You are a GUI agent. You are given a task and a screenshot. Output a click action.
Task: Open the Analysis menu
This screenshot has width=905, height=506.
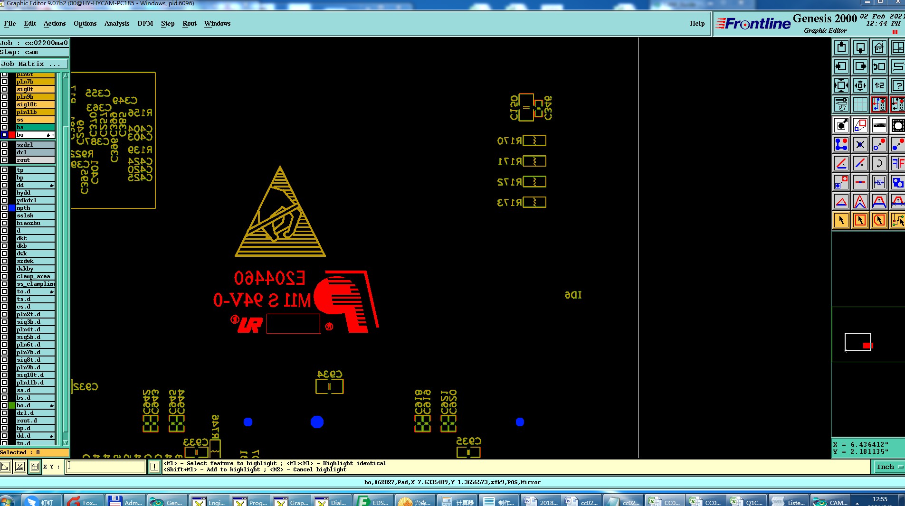(117, 23)
